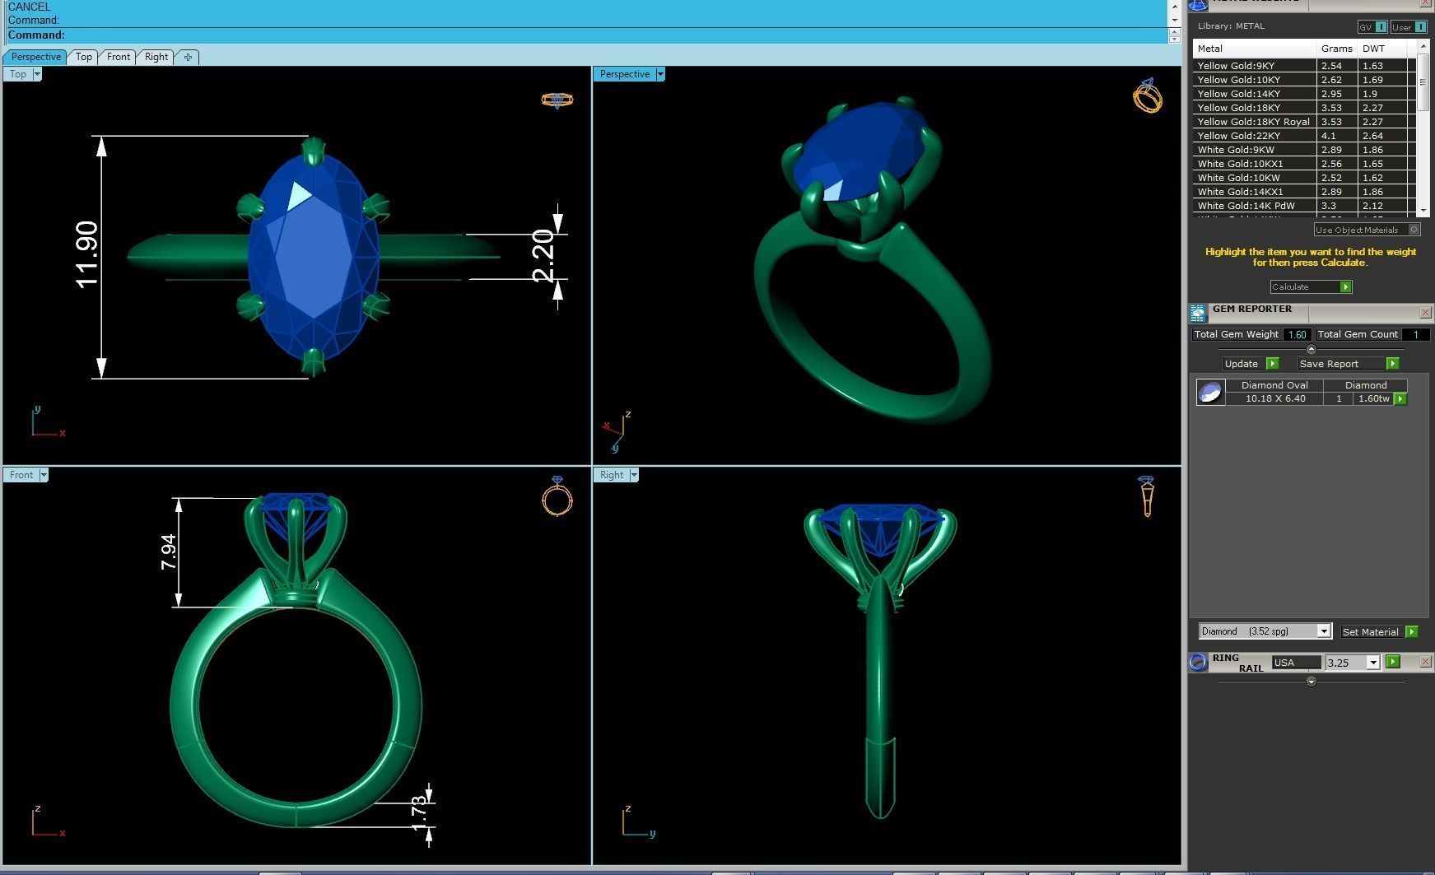The image size is (1435, 875).
Task: Click the Total Gem Weight 1.60 value
Action: point(1297,334)
